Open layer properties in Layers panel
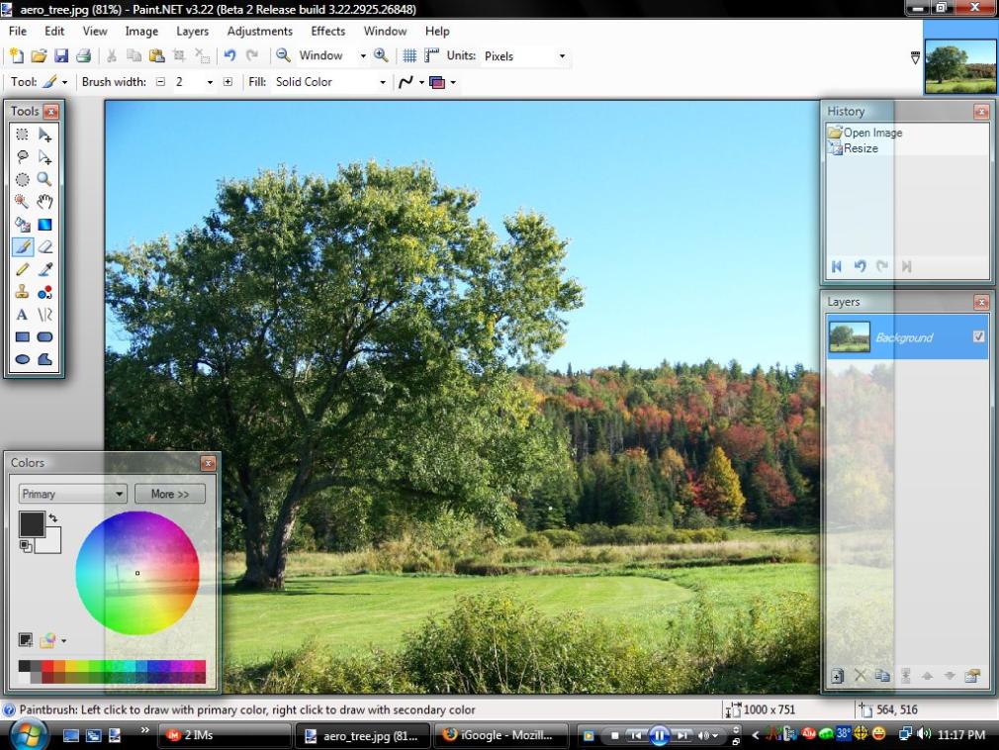Screen dimensions: 999x750 (972, 676)
